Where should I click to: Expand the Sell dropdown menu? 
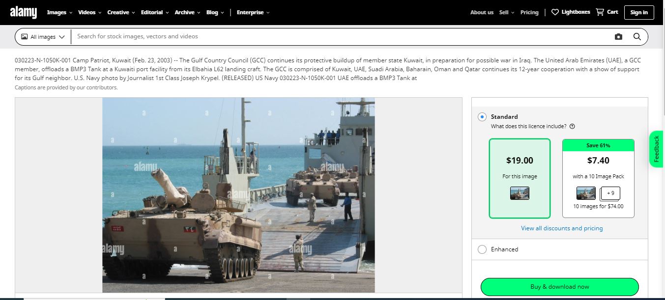506,12
